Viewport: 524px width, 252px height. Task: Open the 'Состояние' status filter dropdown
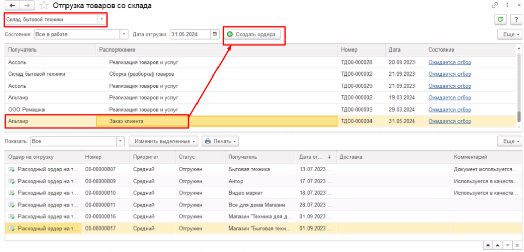[124, 34]
